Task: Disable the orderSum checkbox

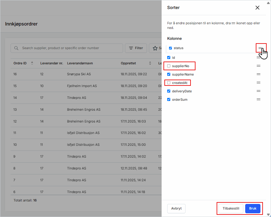Action: 169,99
